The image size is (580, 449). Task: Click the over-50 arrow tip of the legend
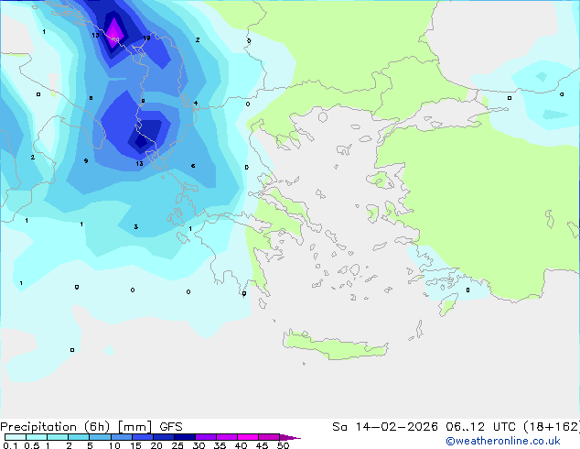(x=290, y=437)
